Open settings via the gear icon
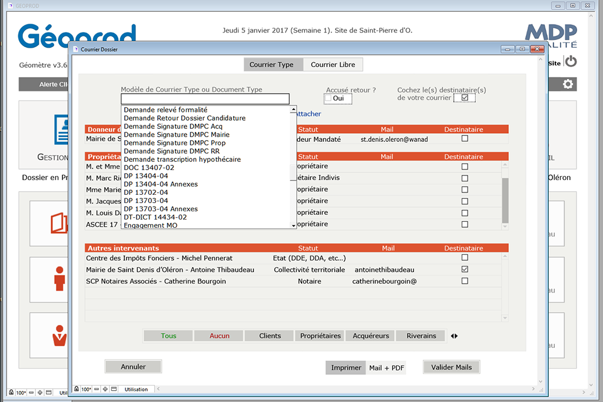This screenshot has width=603, height=402. click(568, 84)
